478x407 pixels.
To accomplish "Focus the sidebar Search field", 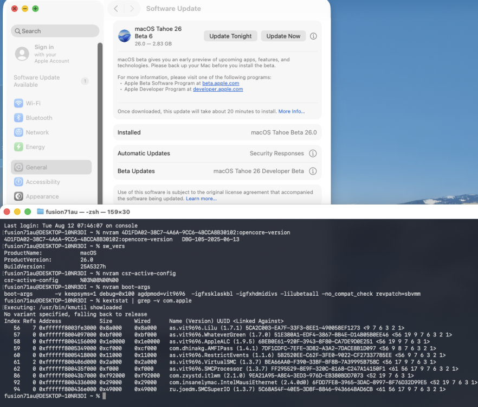I will point(55,31).
